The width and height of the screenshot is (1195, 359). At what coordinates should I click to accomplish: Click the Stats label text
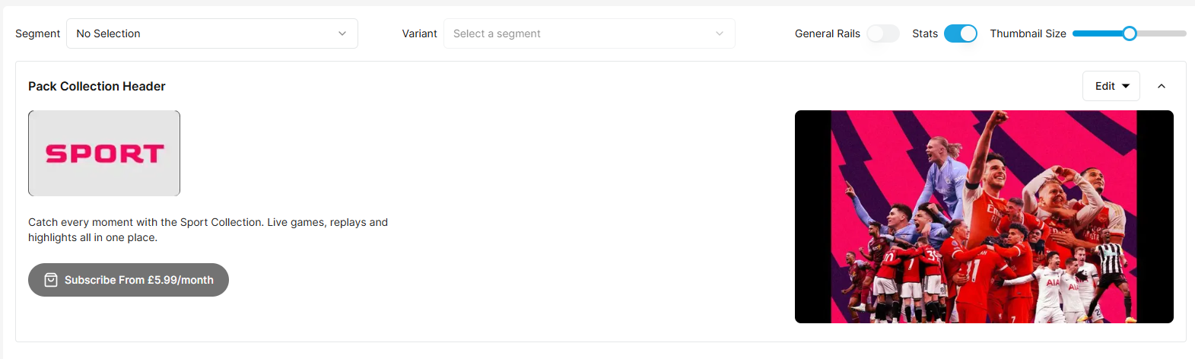click(925, 33)
